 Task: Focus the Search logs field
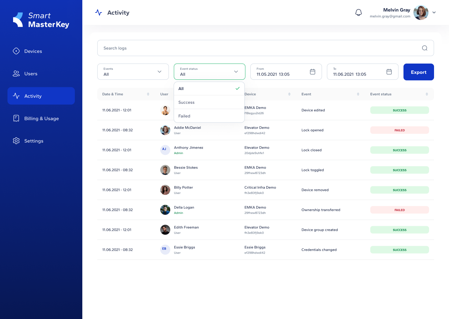(x=259, y=48)
